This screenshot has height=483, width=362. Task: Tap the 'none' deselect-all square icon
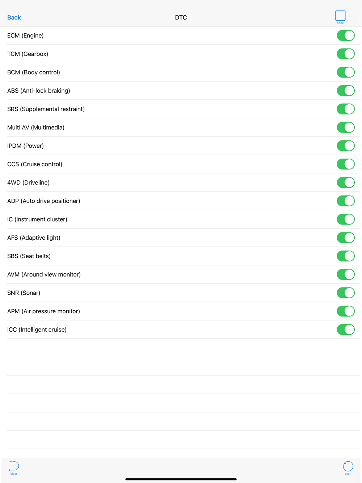point(340,17)
